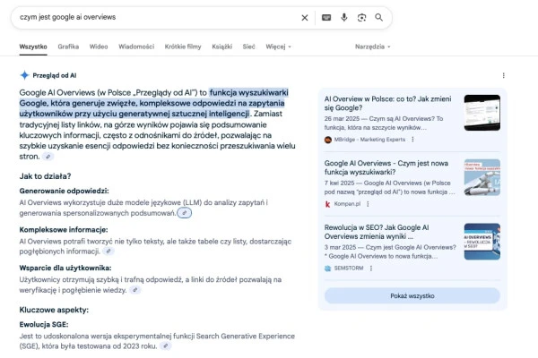Clear the search query with X icon

click(304, 17)
